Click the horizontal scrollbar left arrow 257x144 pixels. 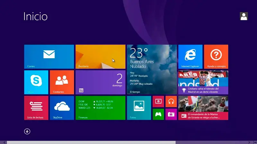[4, 142]
